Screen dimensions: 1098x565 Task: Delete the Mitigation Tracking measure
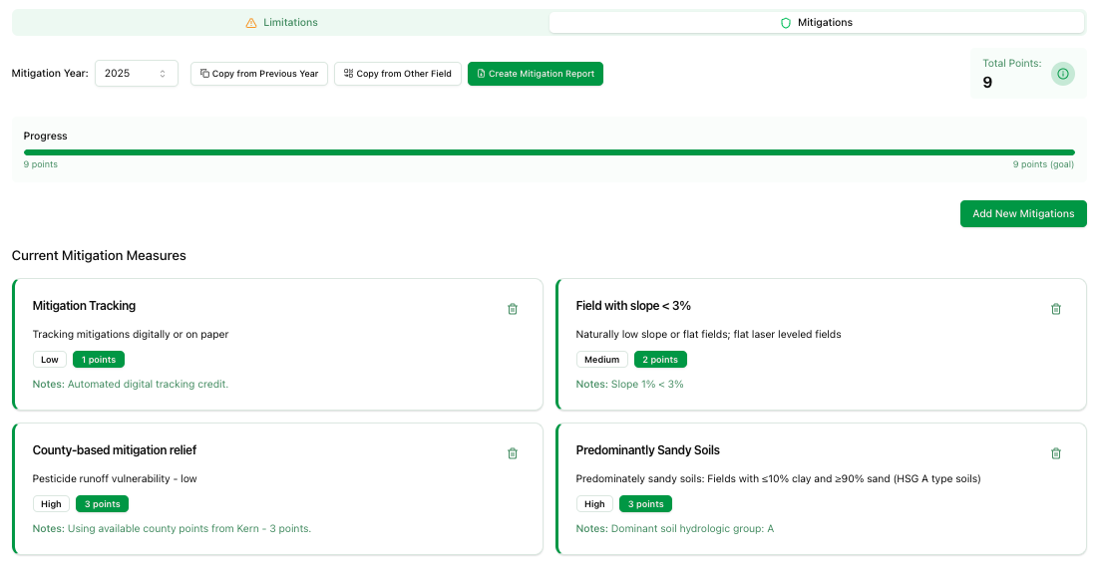coord(513,309)
